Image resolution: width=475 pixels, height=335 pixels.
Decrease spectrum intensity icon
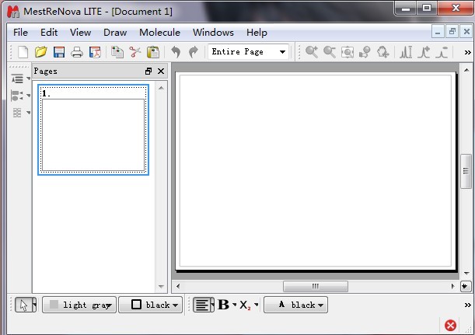pyautogui.click(x=442, y=52)
